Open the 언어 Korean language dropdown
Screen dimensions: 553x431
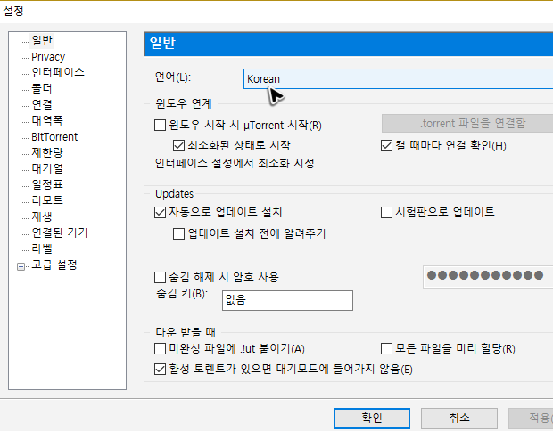pyautogui.click(x=398, y=79)
